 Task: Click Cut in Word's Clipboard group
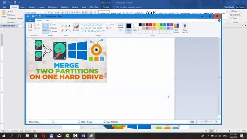pyautogui.click(x=10, y=11)
